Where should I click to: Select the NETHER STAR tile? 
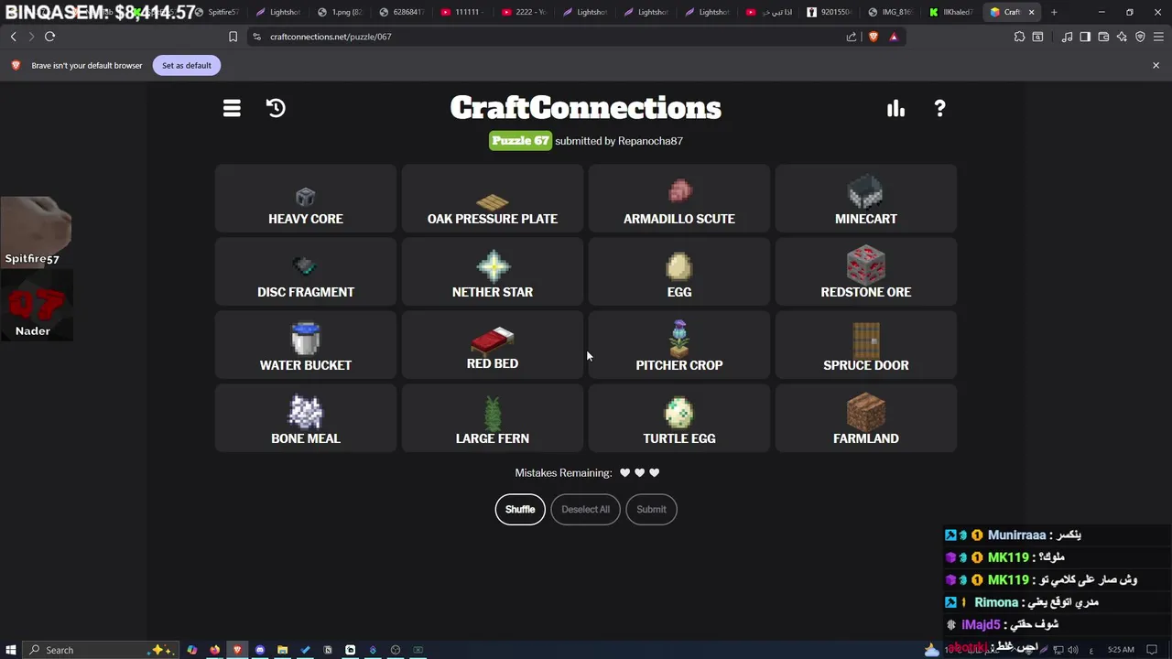click(x=493, y=272)
